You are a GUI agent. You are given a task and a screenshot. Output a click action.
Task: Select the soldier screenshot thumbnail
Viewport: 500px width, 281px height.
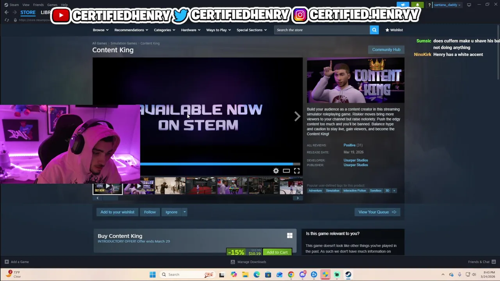(170, 186)
